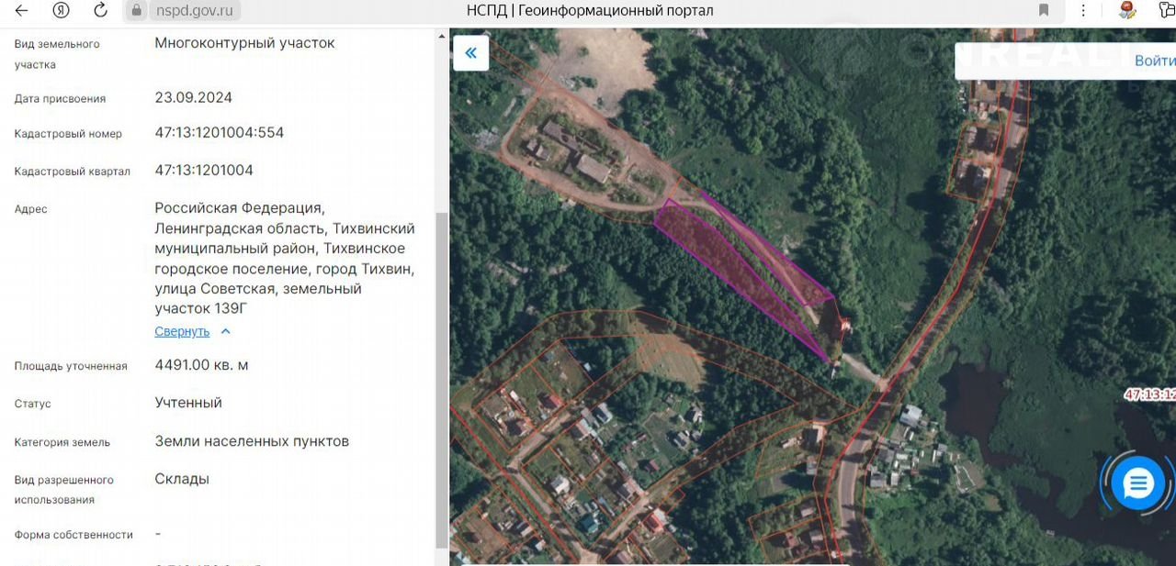Click the page title НСПД Геоинформационный портал

tap(590, 11)
